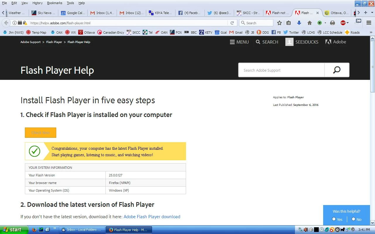This screenshot has width=375, height=234.
Task: Open the Gmail bookmark in bookmarks toolbar
Action: 236,32
